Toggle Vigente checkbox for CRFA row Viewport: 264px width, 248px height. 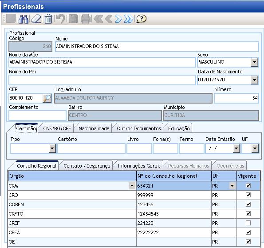point(248,232)
